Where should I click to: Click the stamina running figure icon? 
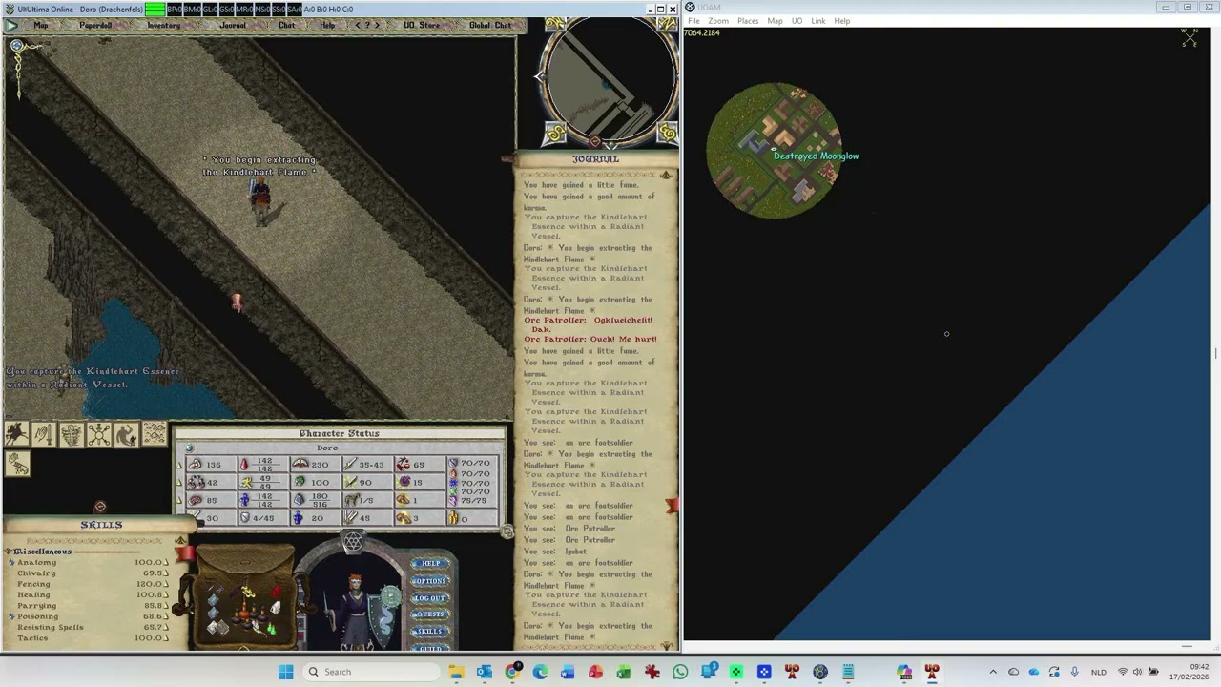[246, 483]
